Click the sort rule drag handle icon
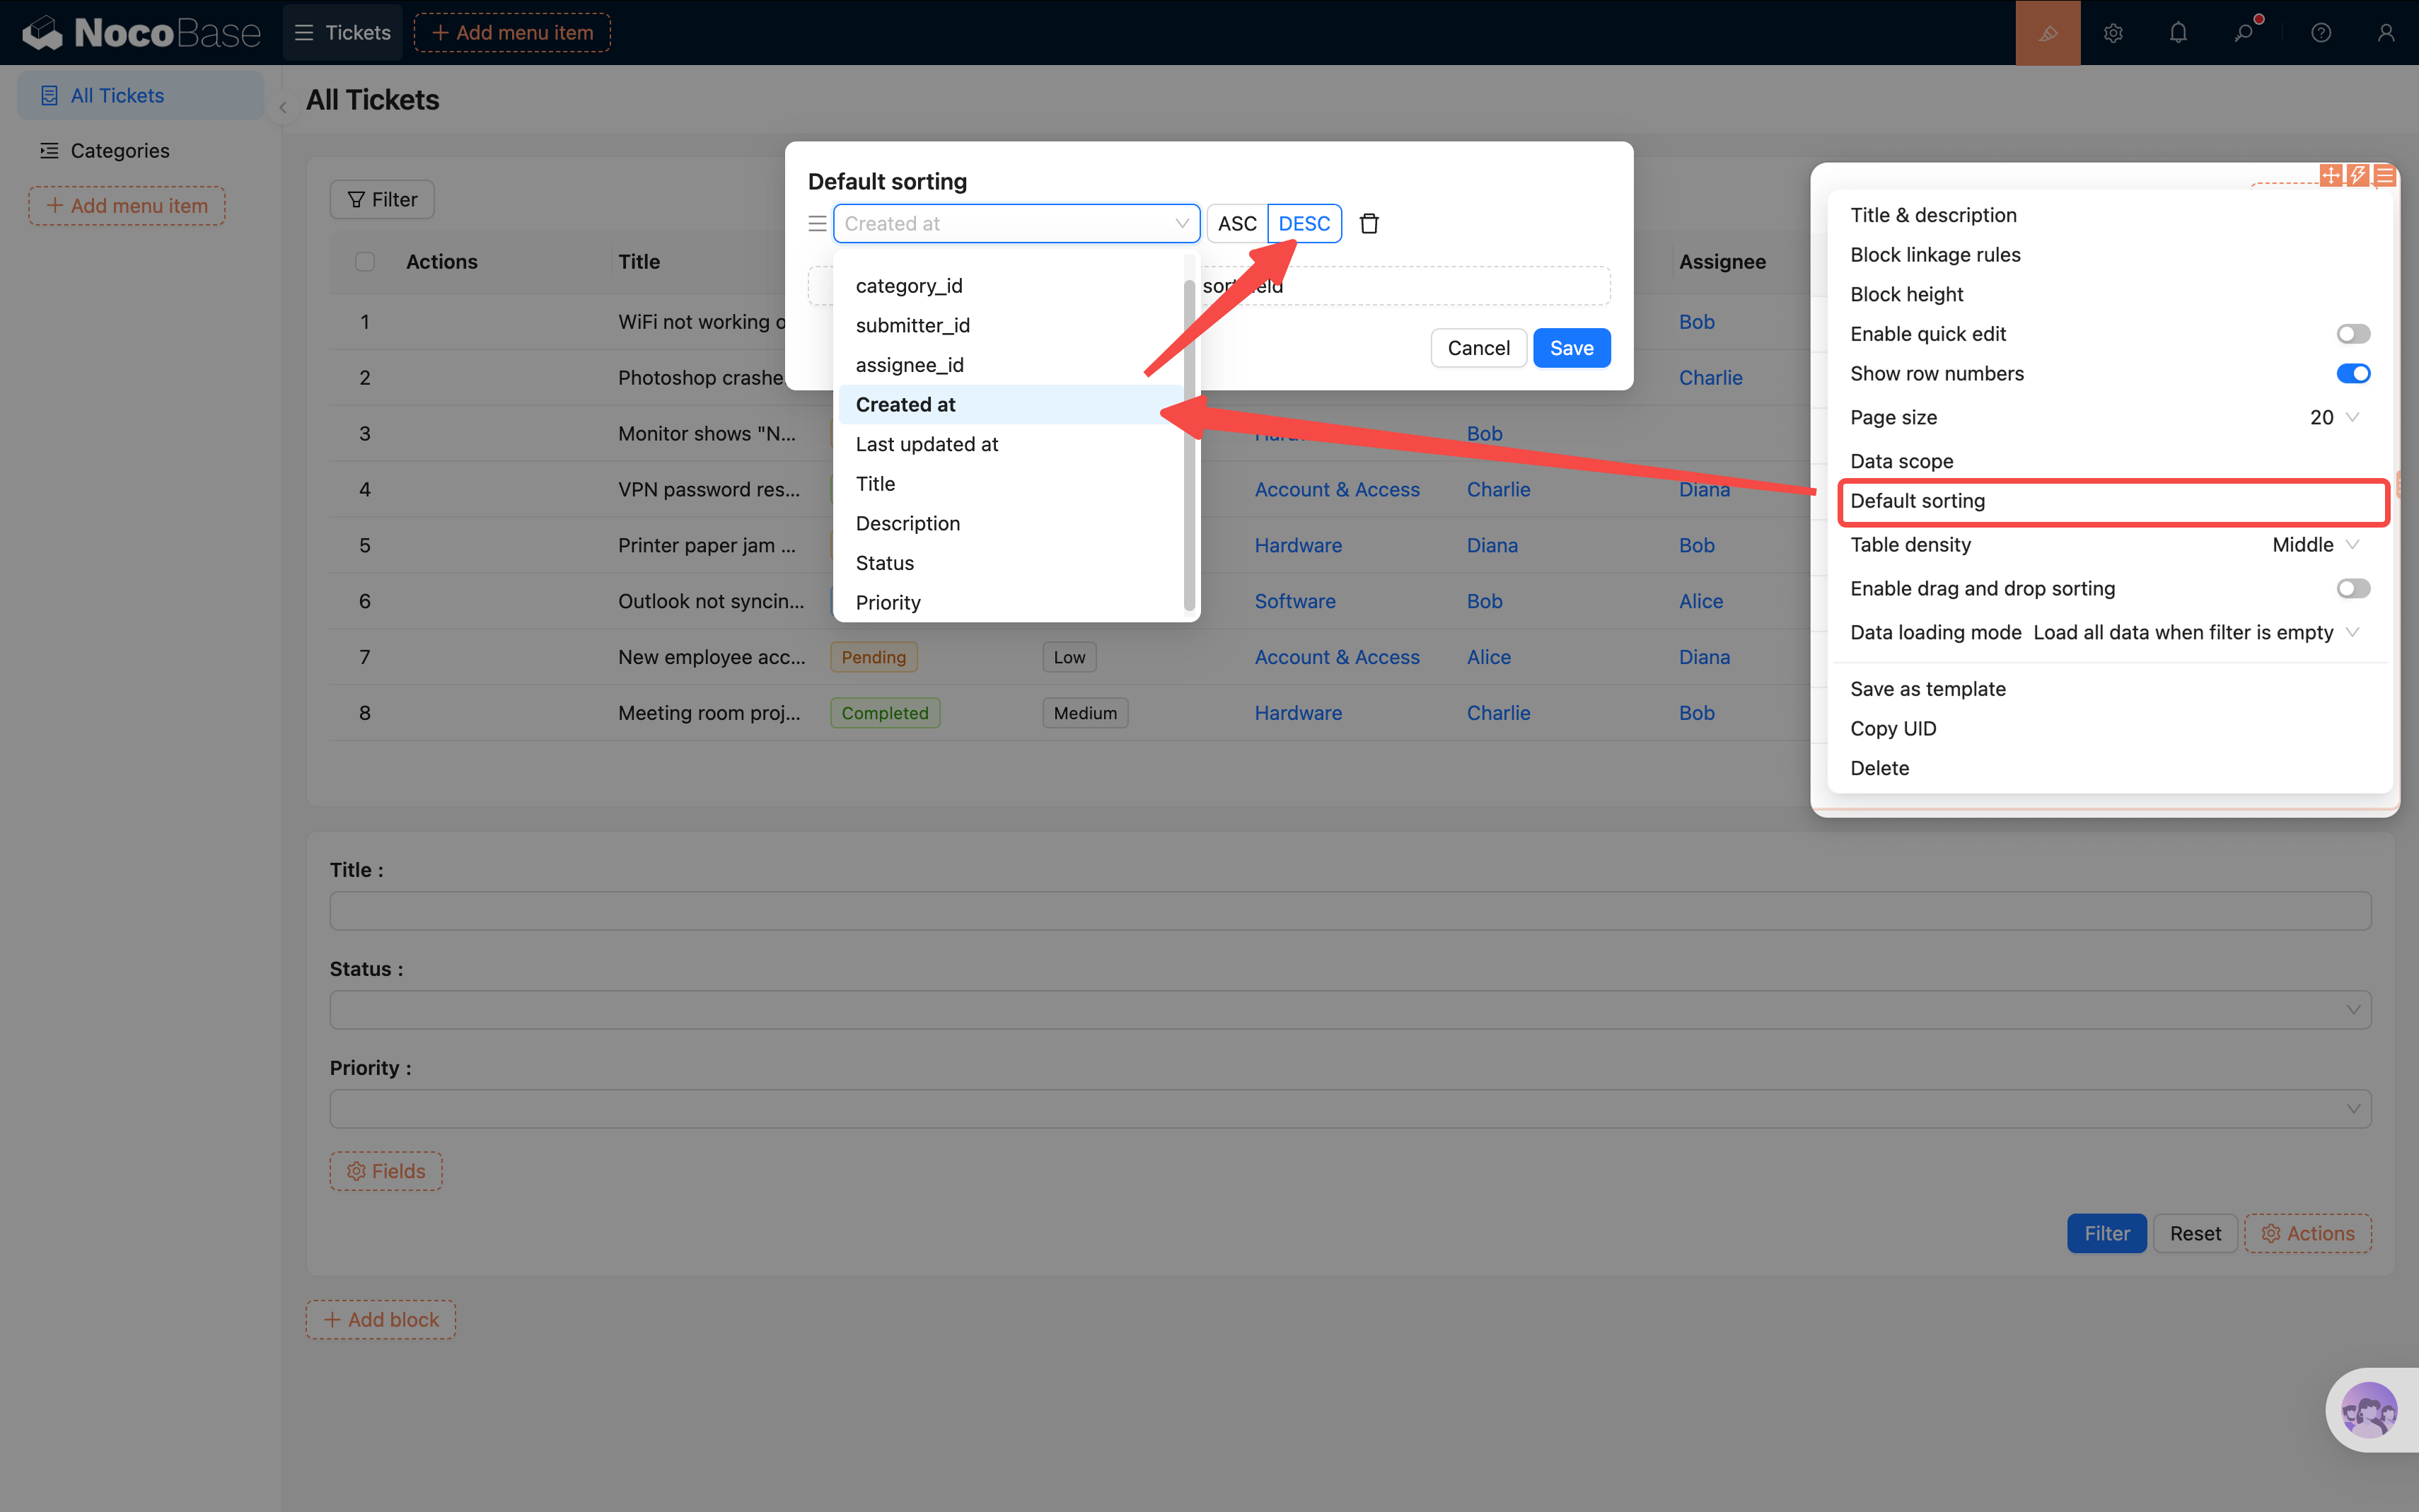Viewport: 2419px width, 1512px height. pyautogui.click(x=817, y=224)
